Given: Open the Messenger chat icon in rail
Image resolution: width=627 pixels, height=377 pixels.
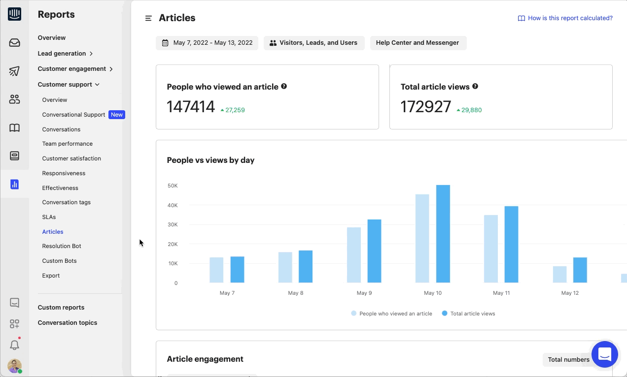Looking at the screenshot, I should (14, 303).
